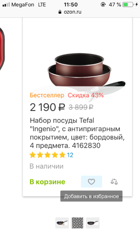
Task: Open the third frying pan thumbnail
Action: 93,223
